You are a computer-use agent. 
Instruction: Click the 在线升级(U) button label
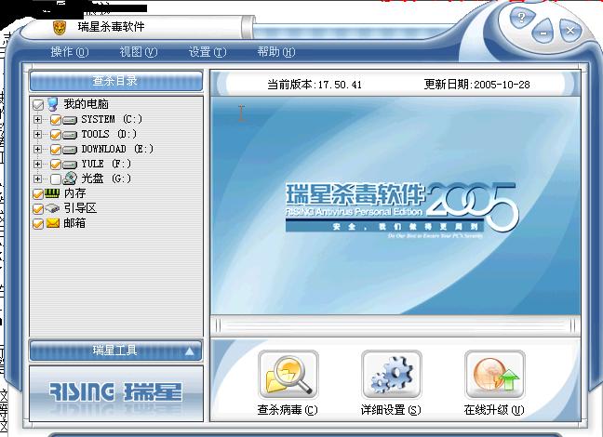(x=494, y=410)
